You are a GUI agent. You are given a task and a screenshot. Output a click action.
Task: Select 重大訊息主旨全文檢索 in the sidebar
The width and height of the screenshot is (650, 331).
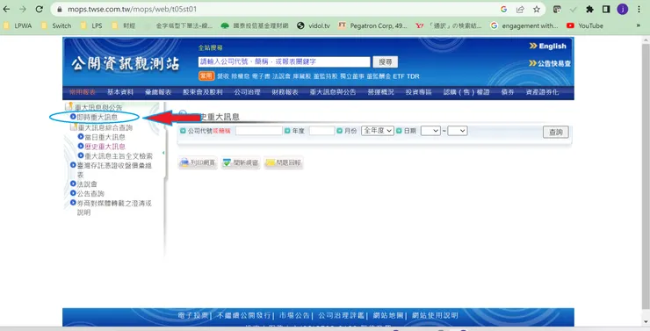point(119,156)
